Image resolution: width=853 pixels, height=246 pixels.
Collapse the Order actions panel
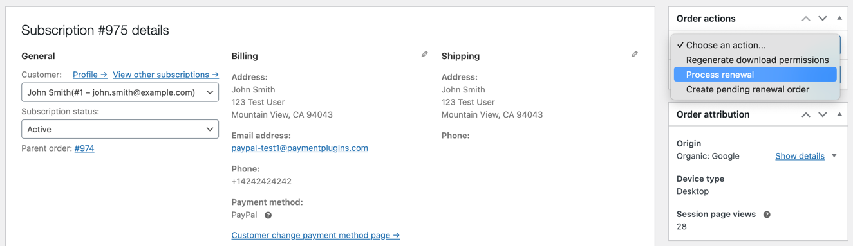(839, 18)
